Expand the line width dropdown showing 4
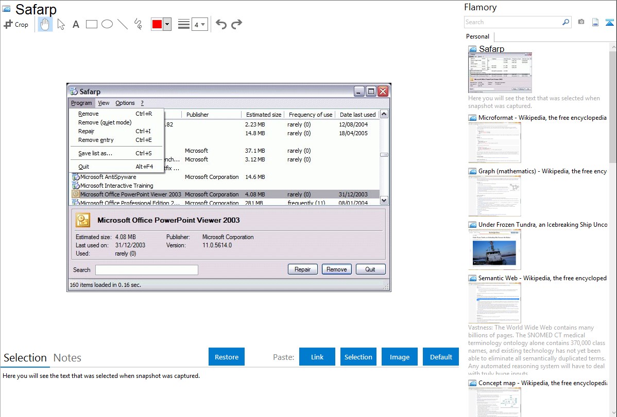The image size is (617, 417). tap(200, 24)
